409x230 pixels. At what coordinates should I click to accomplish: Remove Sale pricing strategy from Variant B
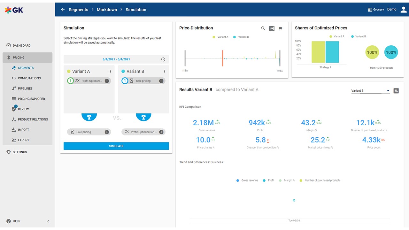pyautogui.click(x=161, y=81)
